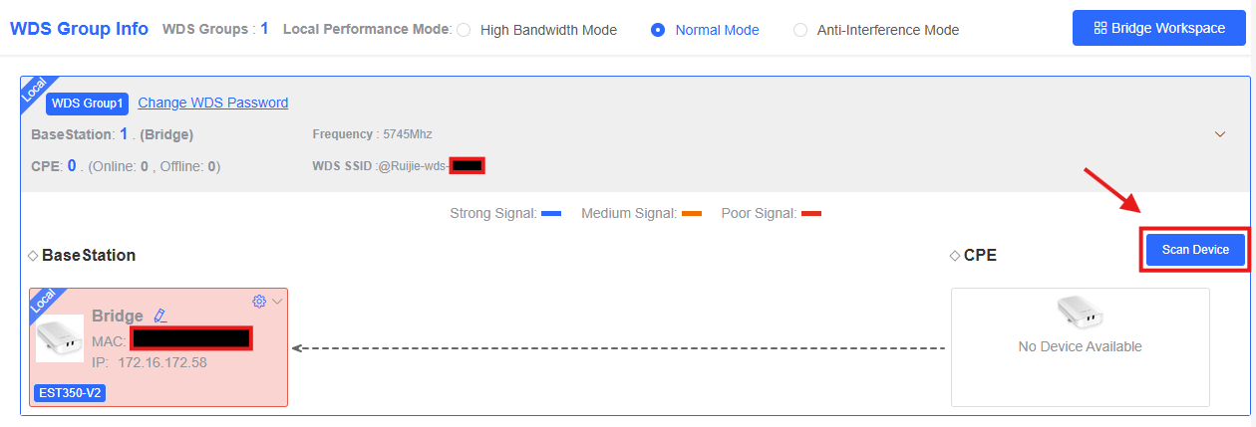Select Normal Mode radio button

(658, 30)
